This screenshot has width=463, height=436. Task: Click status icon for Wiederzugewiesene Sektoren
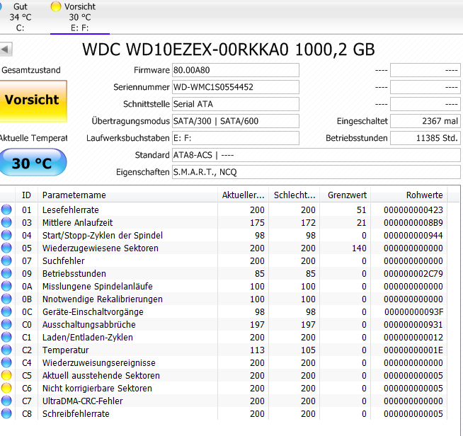pos(6,248)
